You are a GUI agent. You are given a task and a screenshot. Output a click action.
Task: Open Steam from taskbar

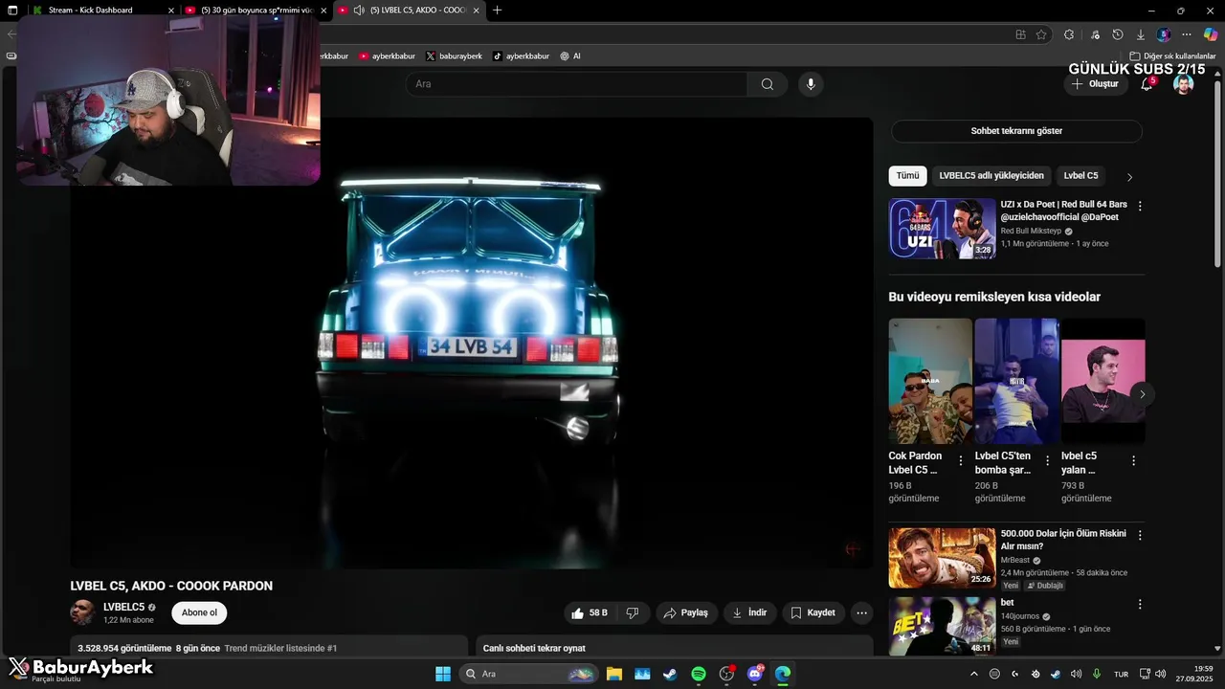coord(670,674)
